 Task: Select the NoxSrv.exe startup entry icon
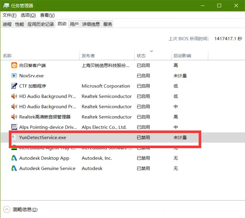point(14,76)
